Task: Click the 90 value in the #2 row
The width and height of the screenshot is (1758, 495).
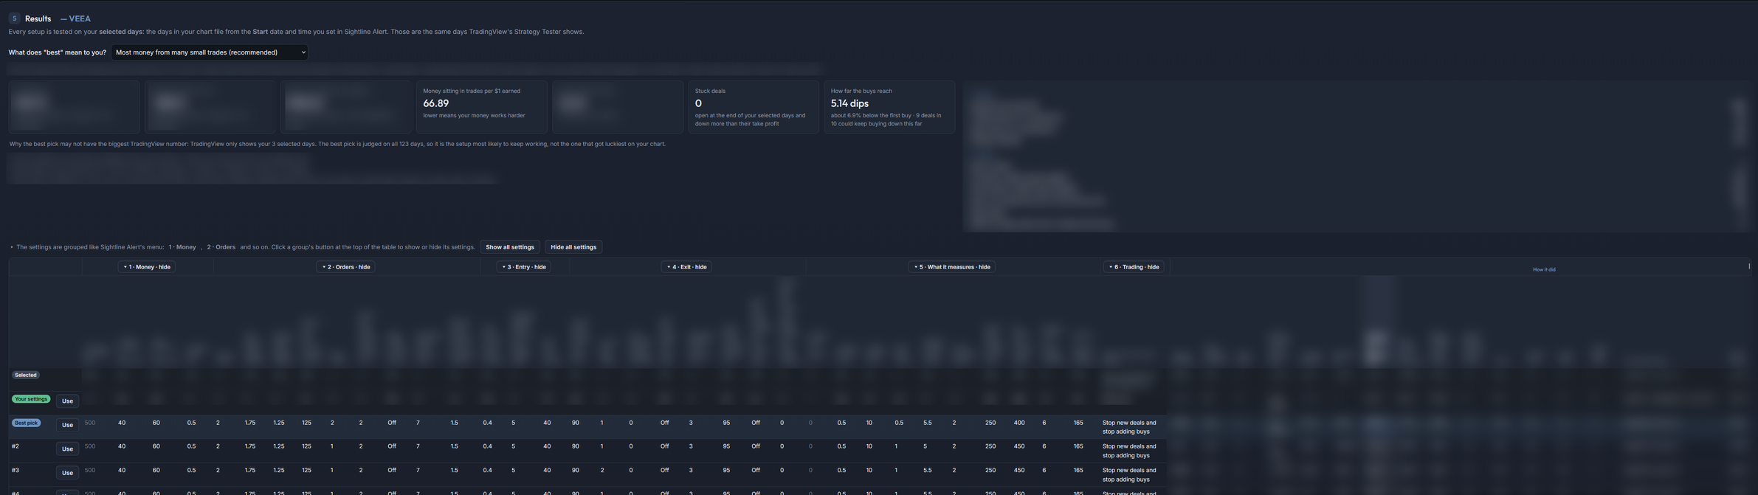Action: (x=576, y=446)
